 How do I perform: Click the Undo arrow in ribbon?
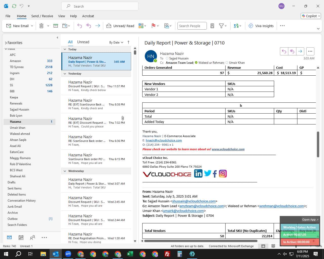pos(79,26)
